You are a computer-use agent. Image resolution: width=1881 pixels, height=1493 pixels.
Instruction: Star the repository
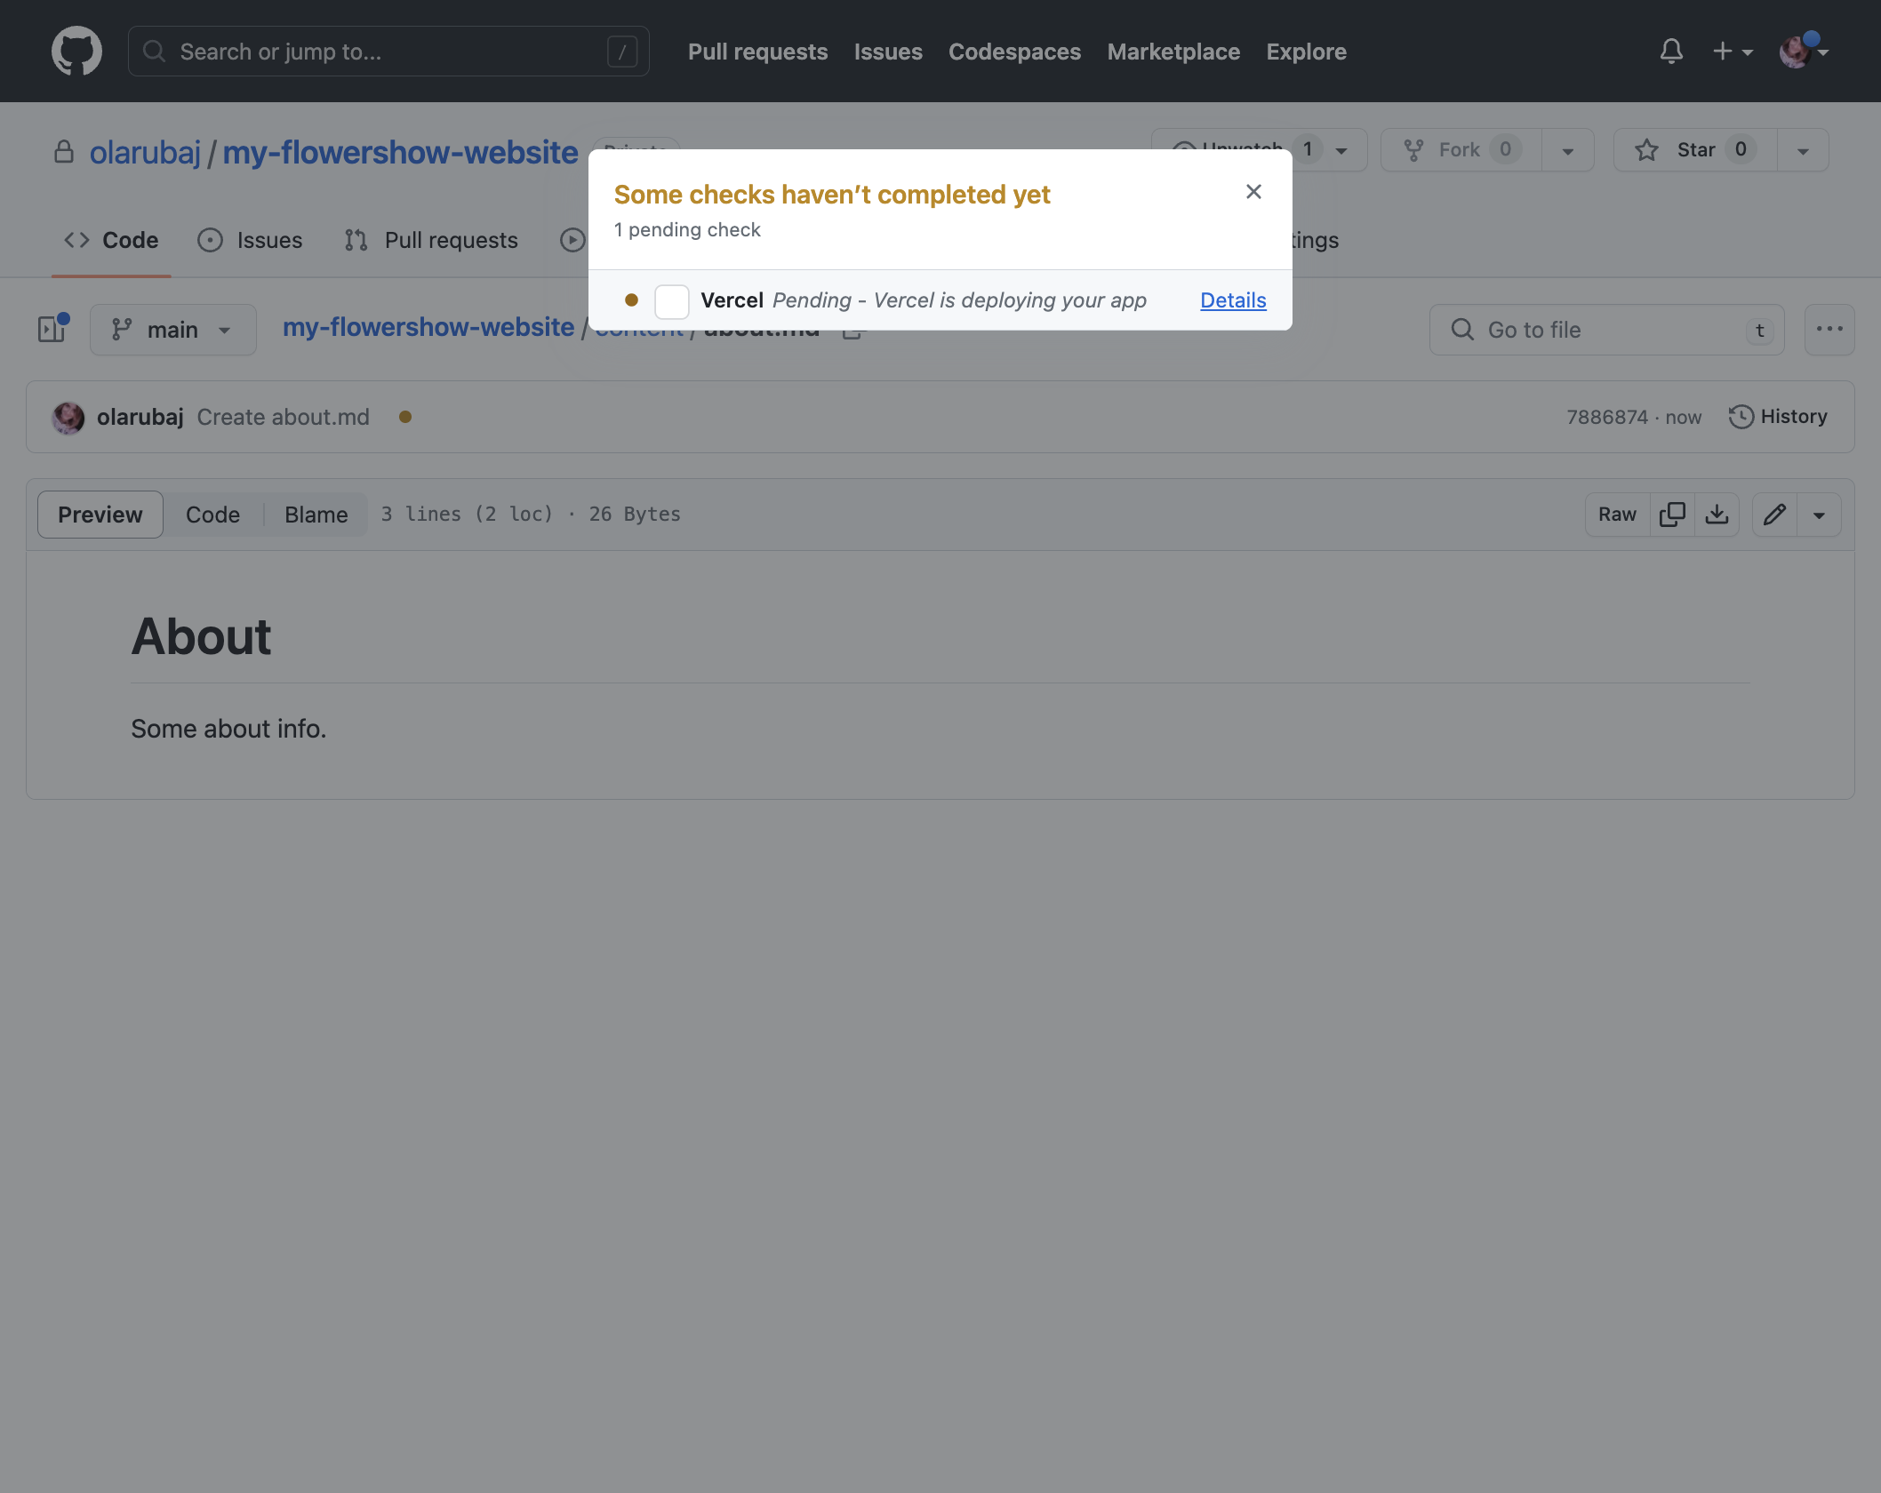(1695, 149)
